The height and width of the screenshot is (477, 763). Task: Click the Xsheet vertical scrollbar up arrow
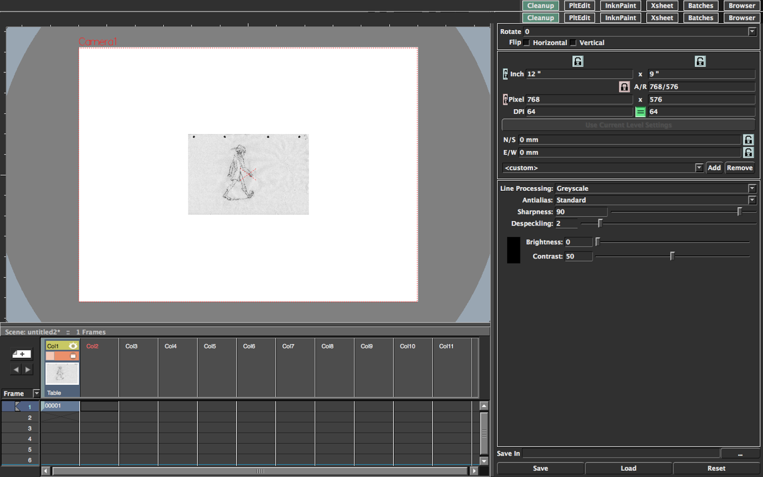click(x=484, y=406)
